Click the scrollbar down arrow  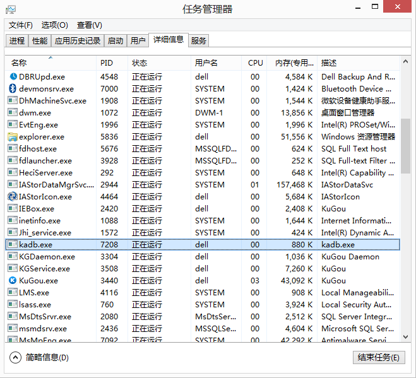click(405, 337)
